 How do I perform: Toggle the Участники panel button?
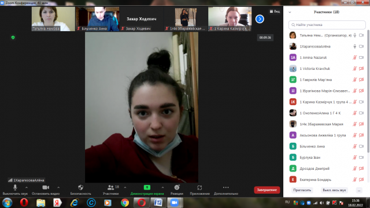[x=110, y=190]
